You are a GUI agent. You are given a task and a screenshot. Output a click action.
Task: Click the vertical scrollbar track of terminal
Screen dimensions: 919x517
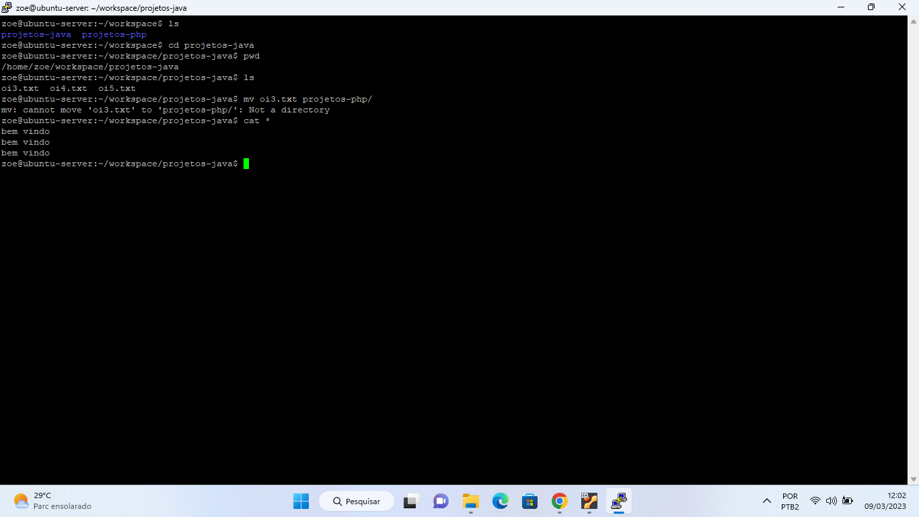[x=913, y=250]
